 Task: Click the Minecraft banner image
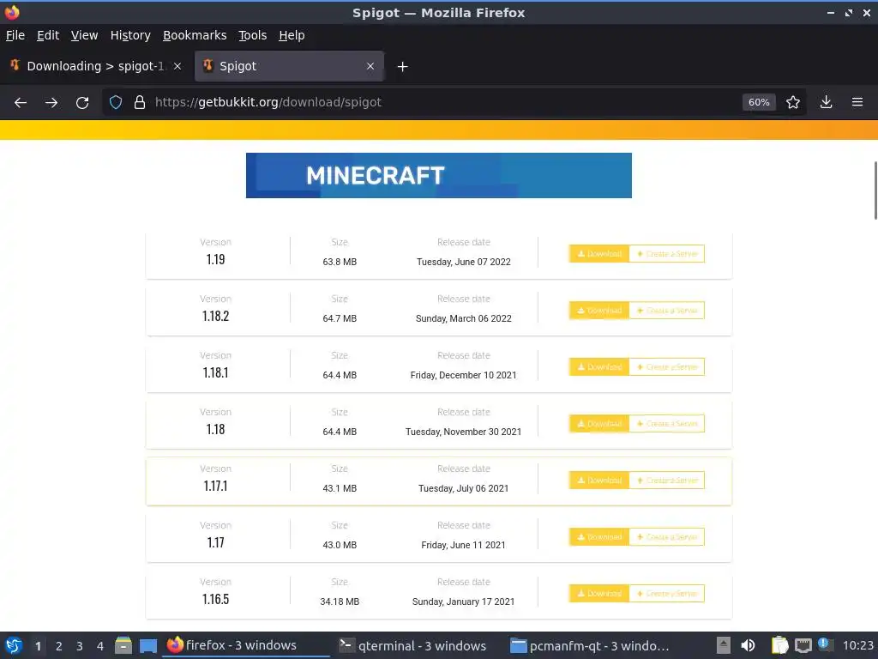coord(438,175)
